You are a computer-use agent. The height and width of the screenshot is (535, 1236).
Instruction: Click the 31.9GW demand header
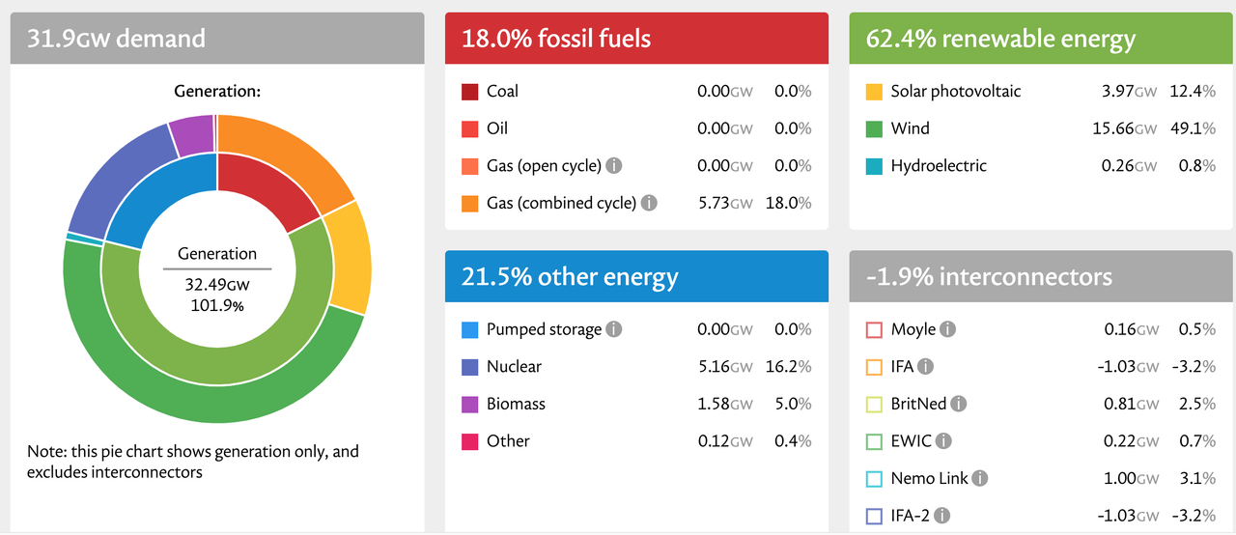[x=217, y=39]
